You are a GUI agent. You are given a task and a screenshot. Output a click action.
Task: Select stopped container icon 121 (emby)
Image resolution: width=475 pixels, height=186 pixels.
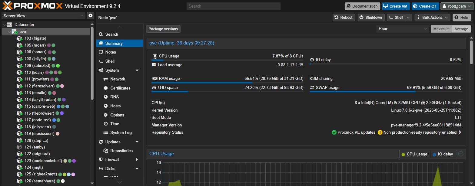19,147
